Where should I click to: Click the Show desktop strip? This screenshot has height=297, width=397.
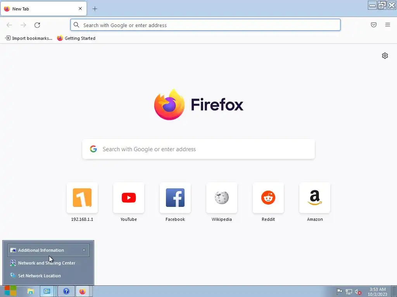tap(394, 292)
